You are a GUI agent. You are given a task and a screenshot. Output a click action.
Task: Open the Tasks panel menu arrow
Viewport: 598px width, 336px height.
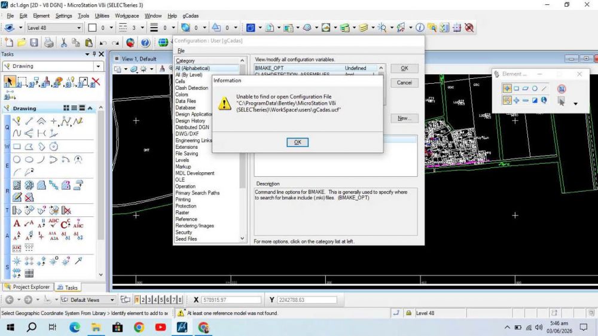(x=87, y=54)
